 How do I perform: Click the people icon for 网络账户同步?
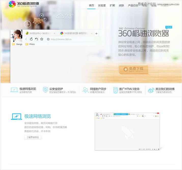(86, 90)
